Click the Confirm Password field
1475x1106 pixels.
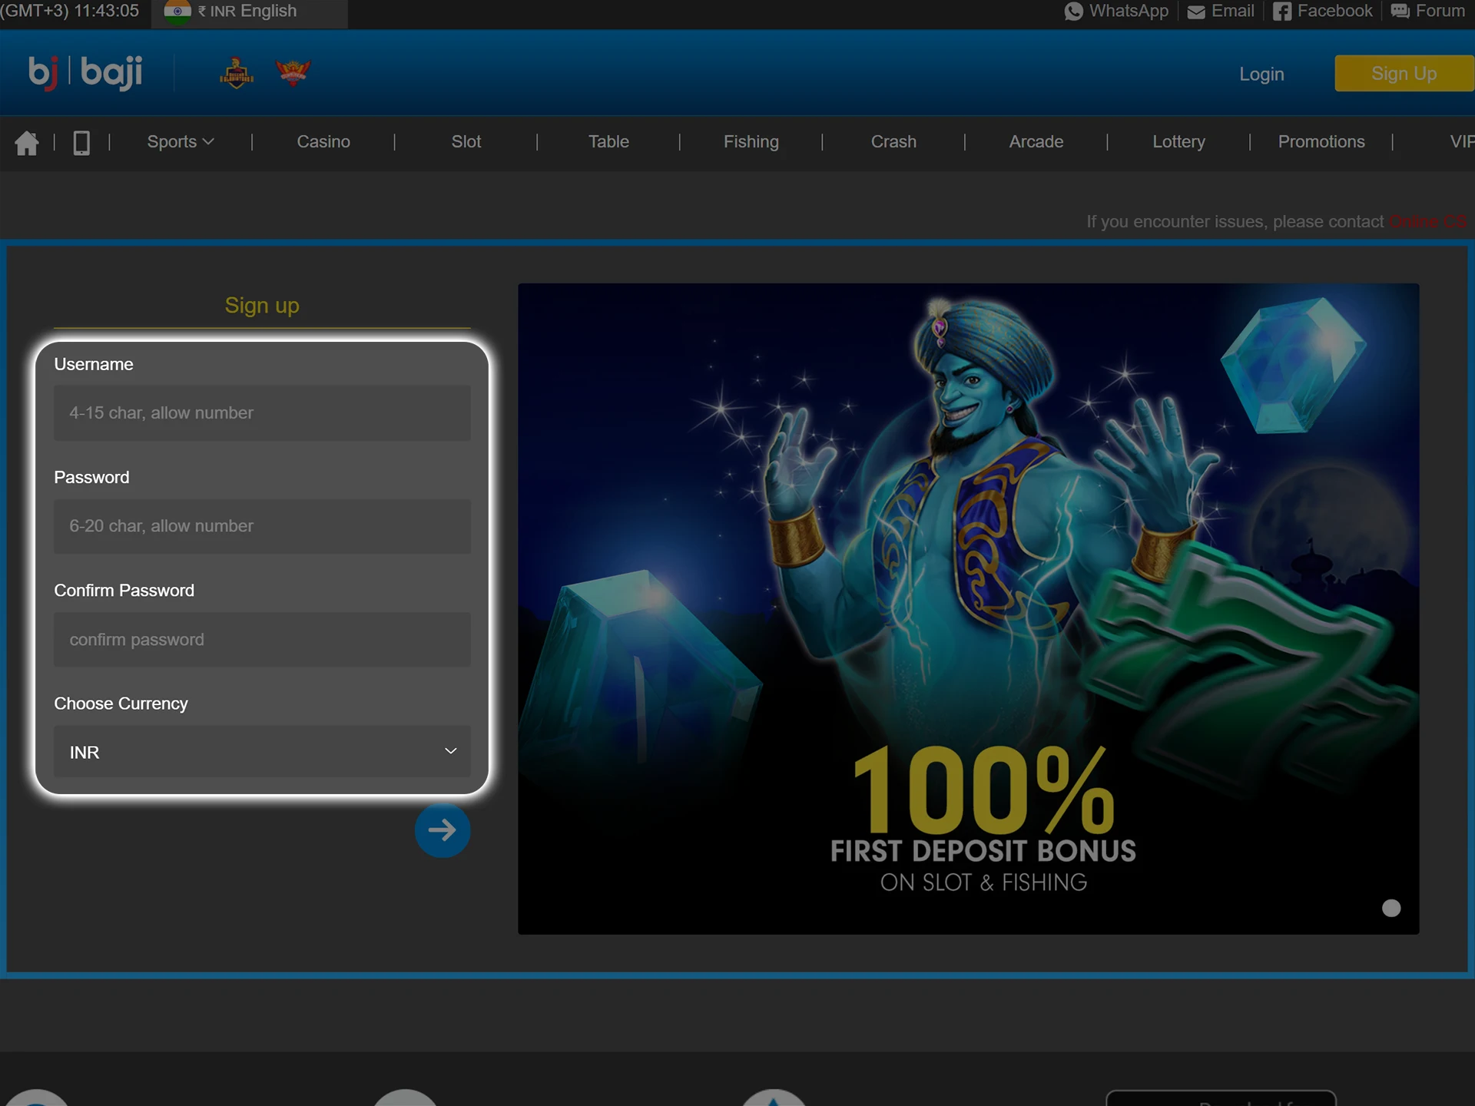pyautogui.click(x=261, y=639)
